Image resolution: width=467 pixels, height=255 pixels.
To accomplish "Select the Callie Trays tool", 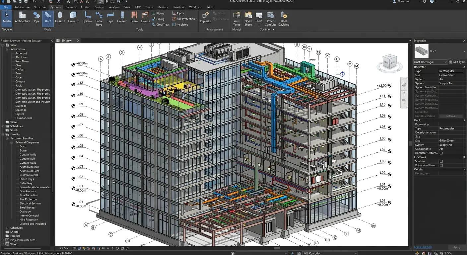I will click(99, 18).
